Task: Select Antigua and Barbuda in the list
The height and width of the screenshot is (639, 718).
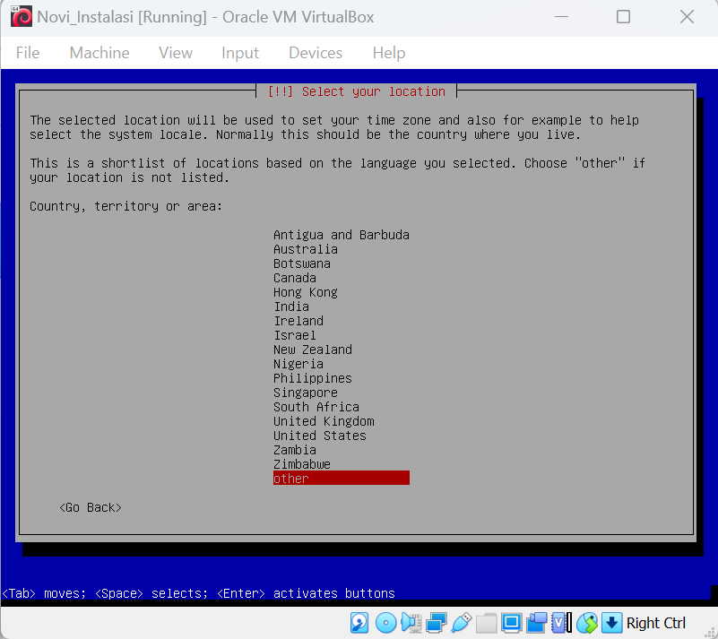Action: tap(342, 235)
